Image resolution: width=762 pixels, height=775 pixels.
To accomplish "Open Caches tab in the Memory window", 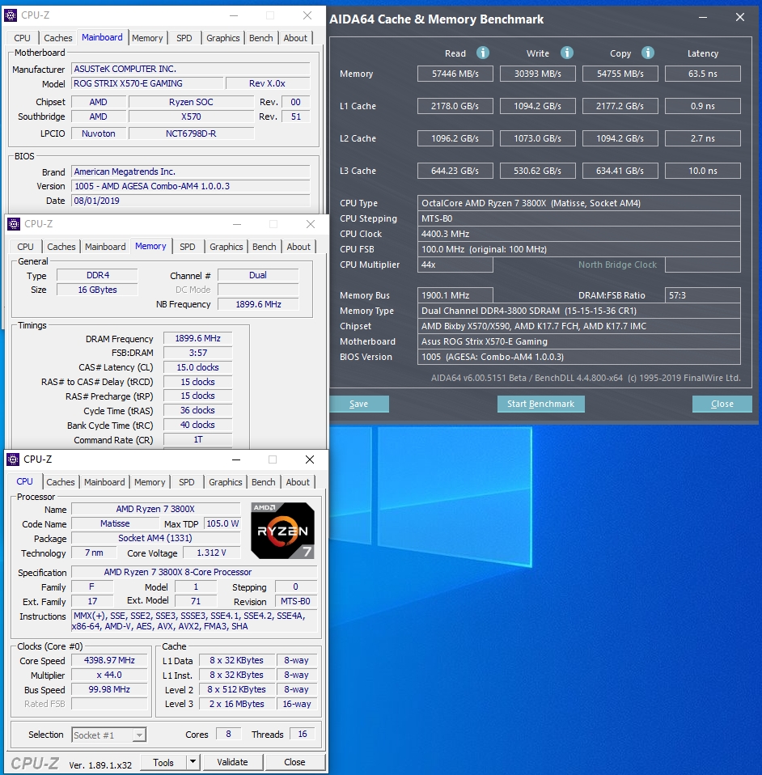I will coord(61,247).
